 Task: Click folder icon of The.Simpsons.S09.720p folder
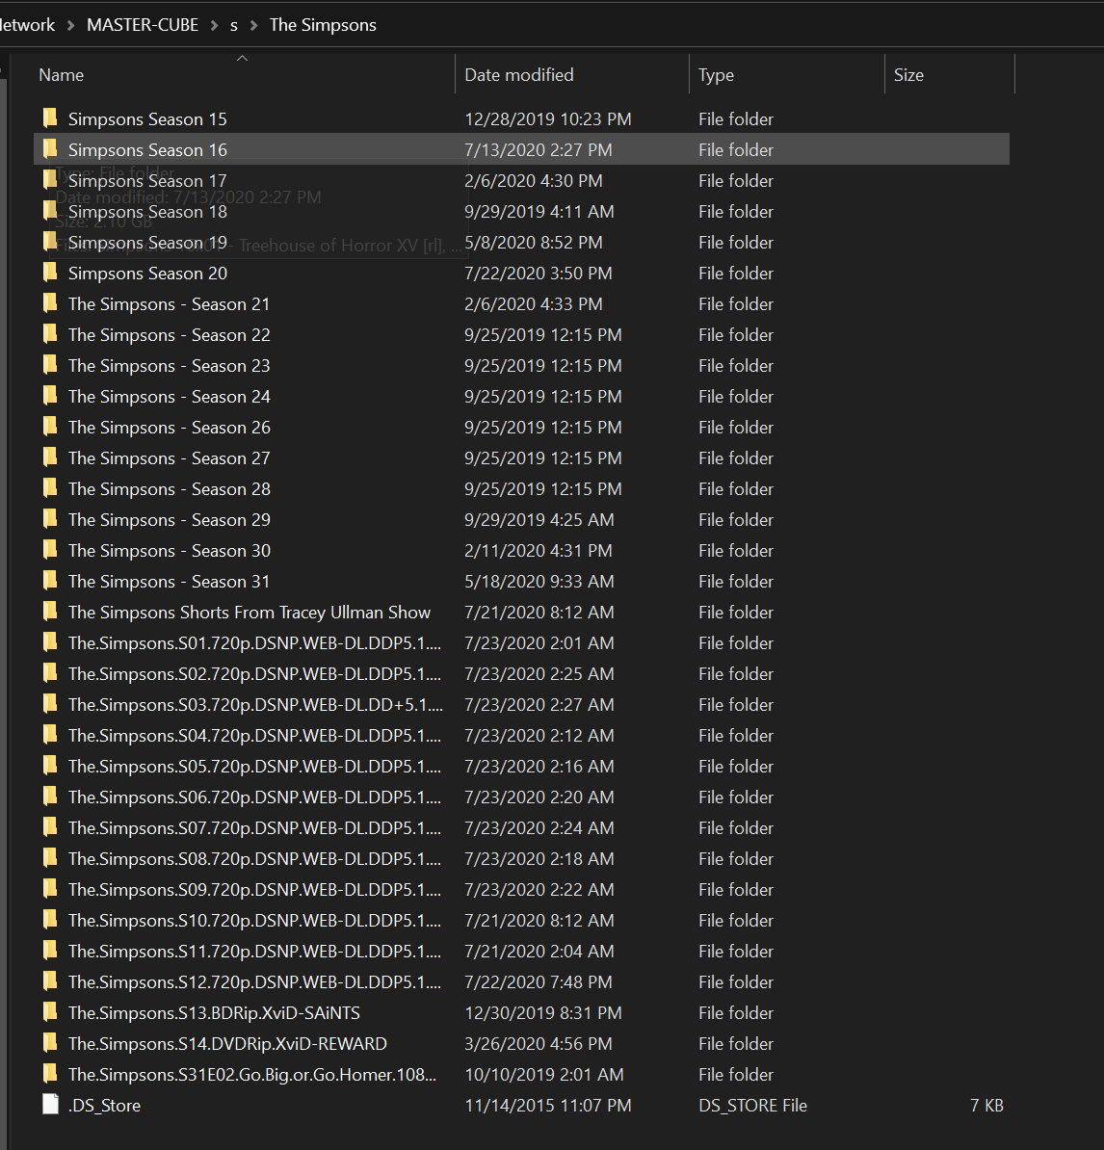50,888
